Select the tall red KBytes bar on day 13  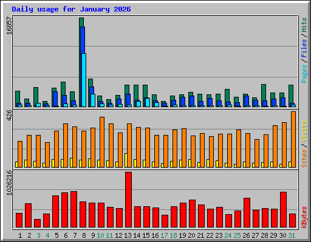pos(128,200)
